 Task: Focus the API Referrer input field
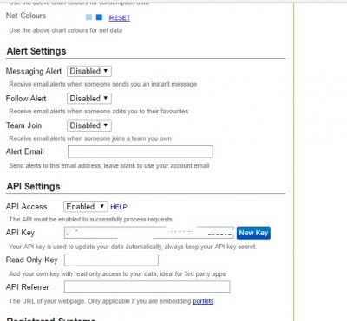tap(147, 287)
